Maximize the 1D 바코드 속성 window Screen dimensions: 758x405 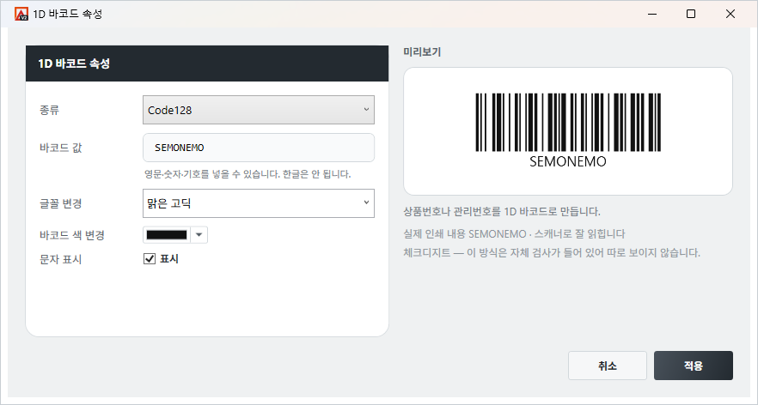click(x=691, y=14)
